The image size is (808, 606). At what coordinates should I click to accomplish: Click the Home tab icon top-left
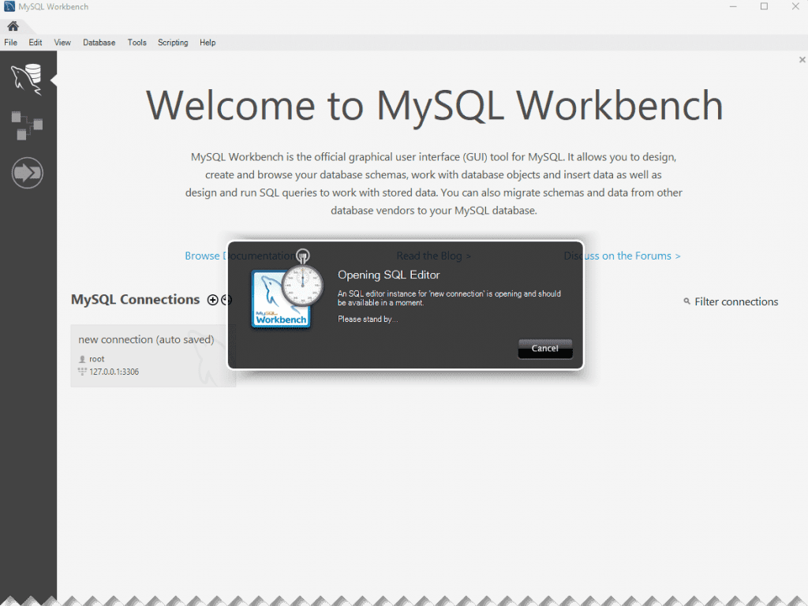13,25
